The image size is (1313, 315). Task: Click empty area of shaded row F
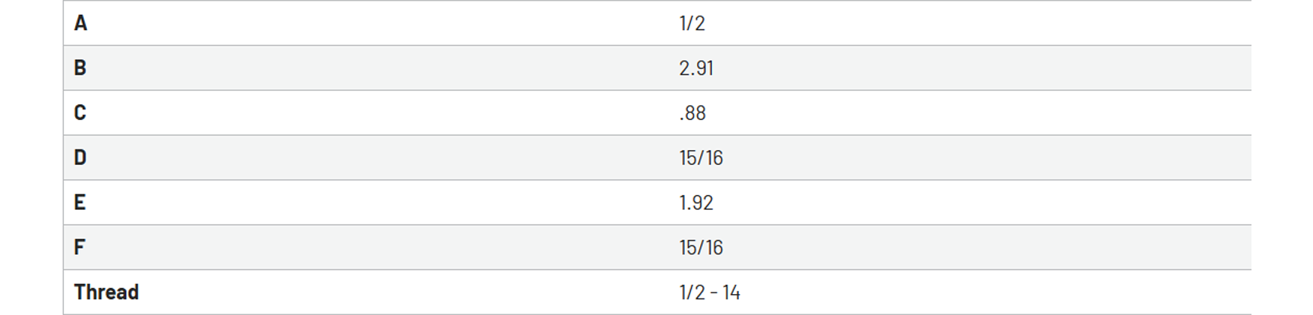click(x=975, y=247)
